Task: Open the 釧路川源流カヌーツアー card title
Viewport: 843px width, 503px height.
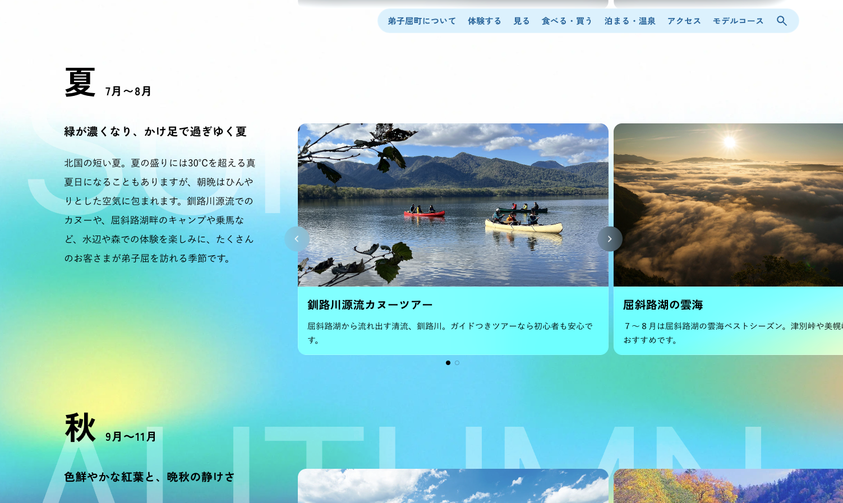Action: pos(370,304)
